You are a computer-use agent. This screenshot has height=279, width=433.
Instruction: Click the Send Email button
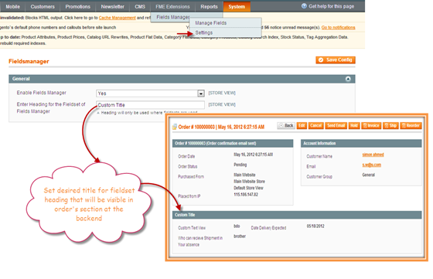(336, 125)
